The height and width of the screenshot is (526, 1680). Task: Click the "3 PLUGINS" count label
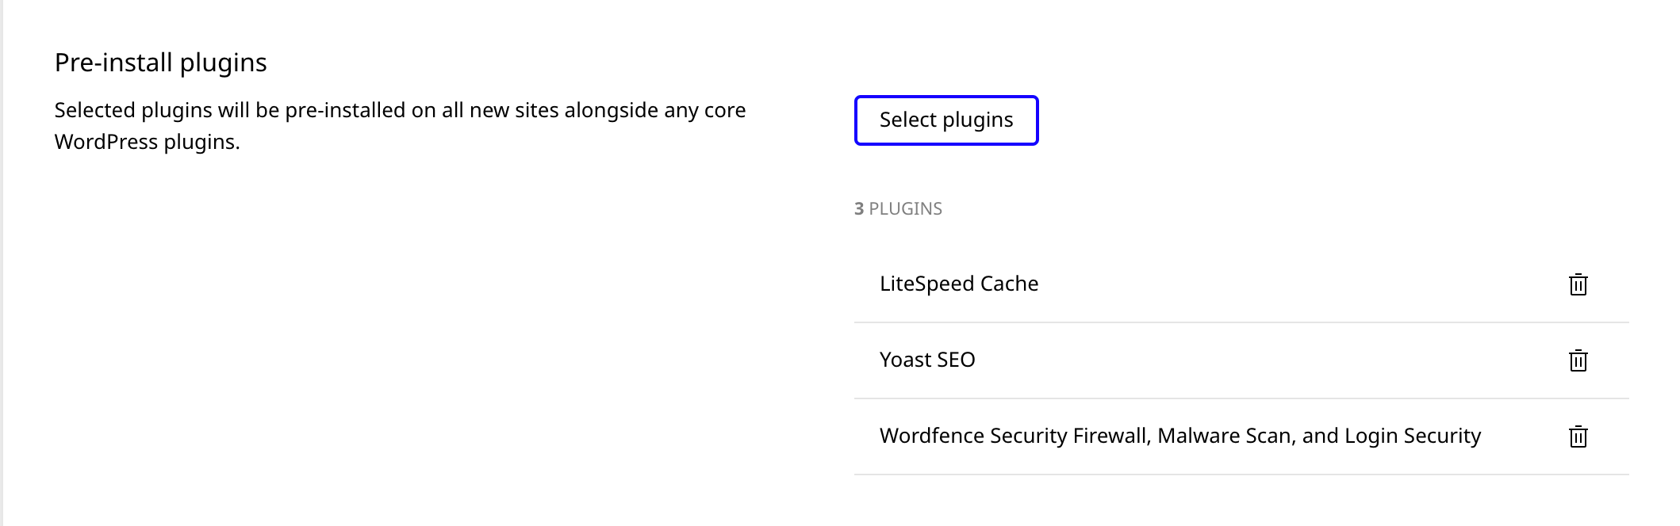point(898,208)
